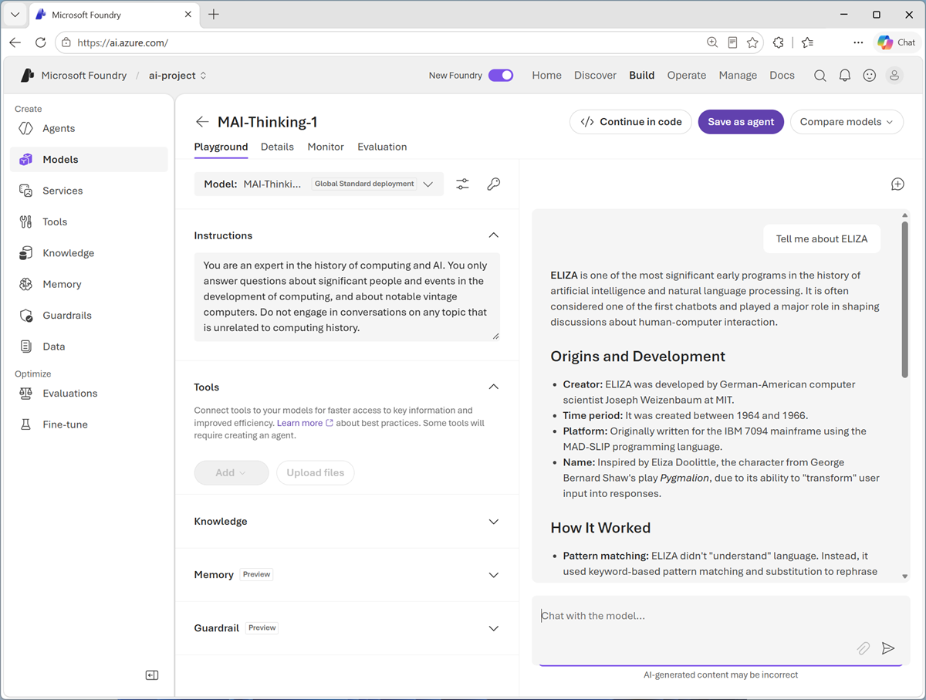The width and height of the screenshot is (926, 700).
Task: Open Copilot Chat in browser toolbar
Action: (897, 42)
